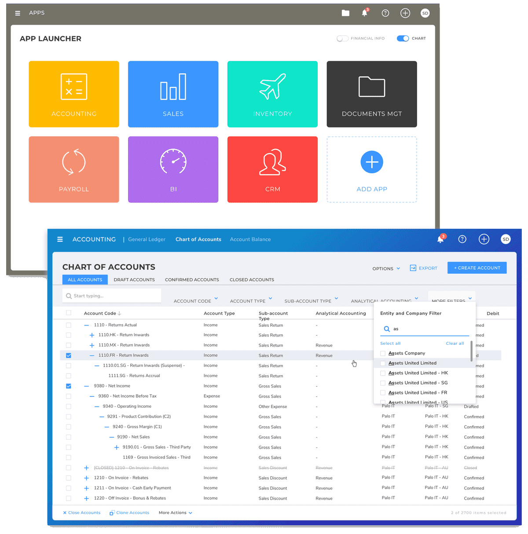This screenshot has height=534, width=528.
Task: Open the Accounting hamburger menu
Action: (x=60, y=239)
